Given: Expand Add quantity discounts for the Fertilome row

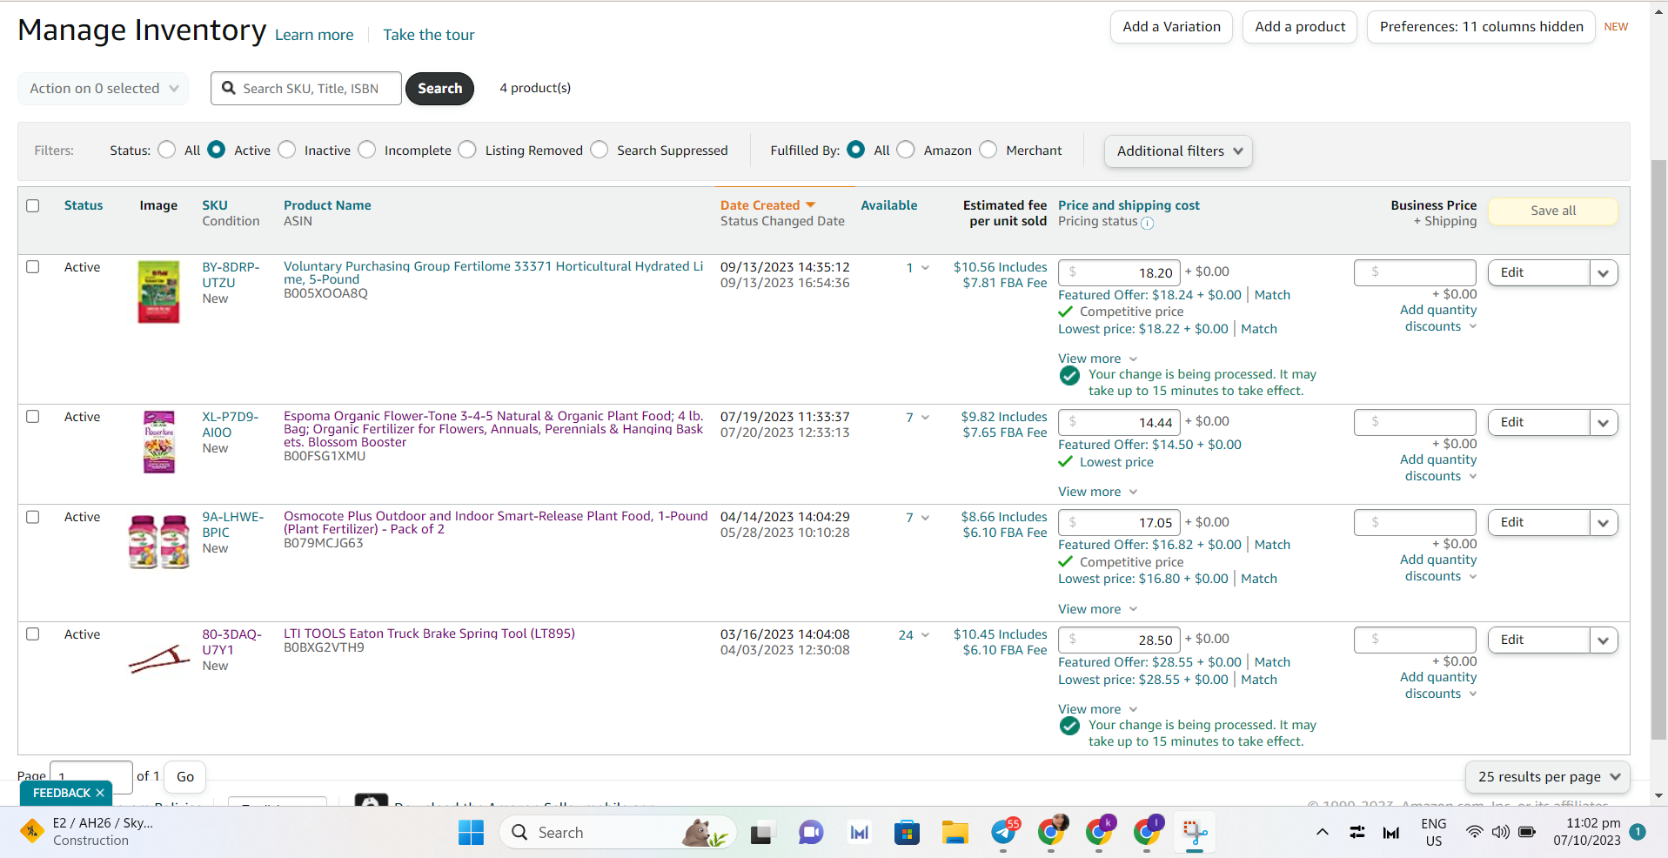Looking at the screenshot, I should point(1438,318).
